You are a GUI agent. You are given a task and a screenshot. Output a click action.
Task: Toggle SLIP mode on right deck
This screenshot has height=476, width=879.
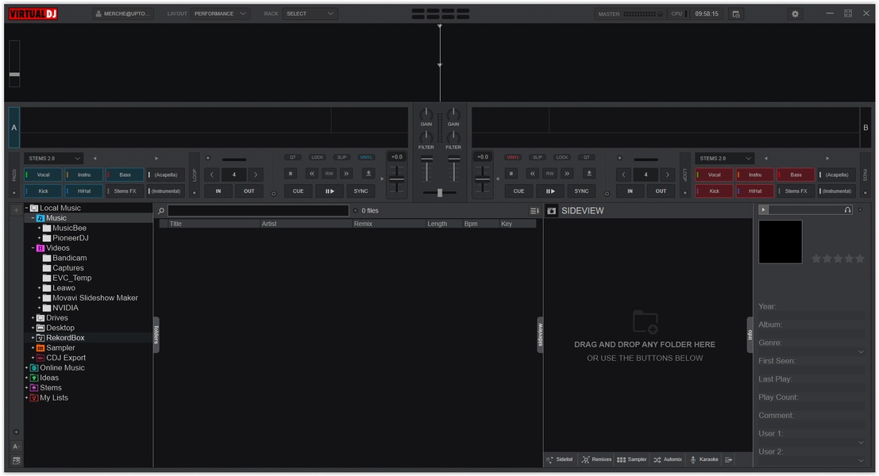pyautogui.click(x=538, y=157)
